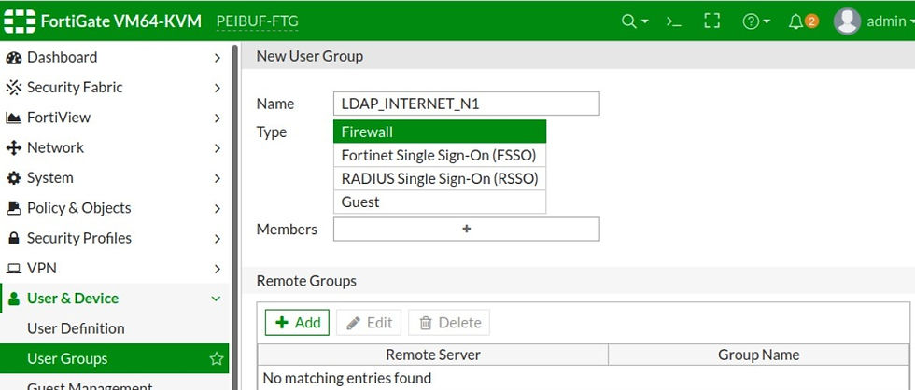Add a remote group entry

pos(297,323)
